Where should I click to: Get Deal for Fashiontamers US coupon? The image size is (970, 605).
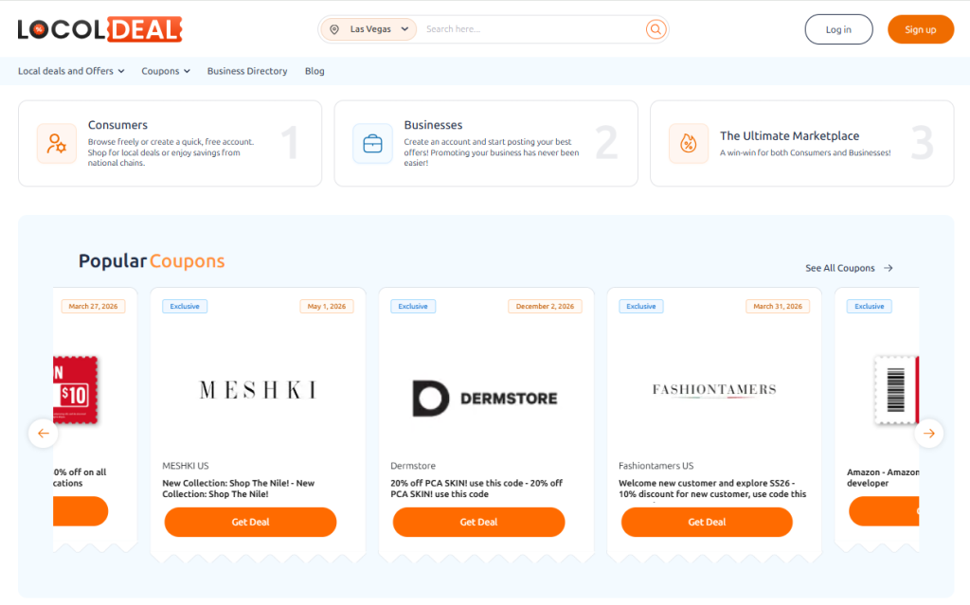click(x=707, y=522)
